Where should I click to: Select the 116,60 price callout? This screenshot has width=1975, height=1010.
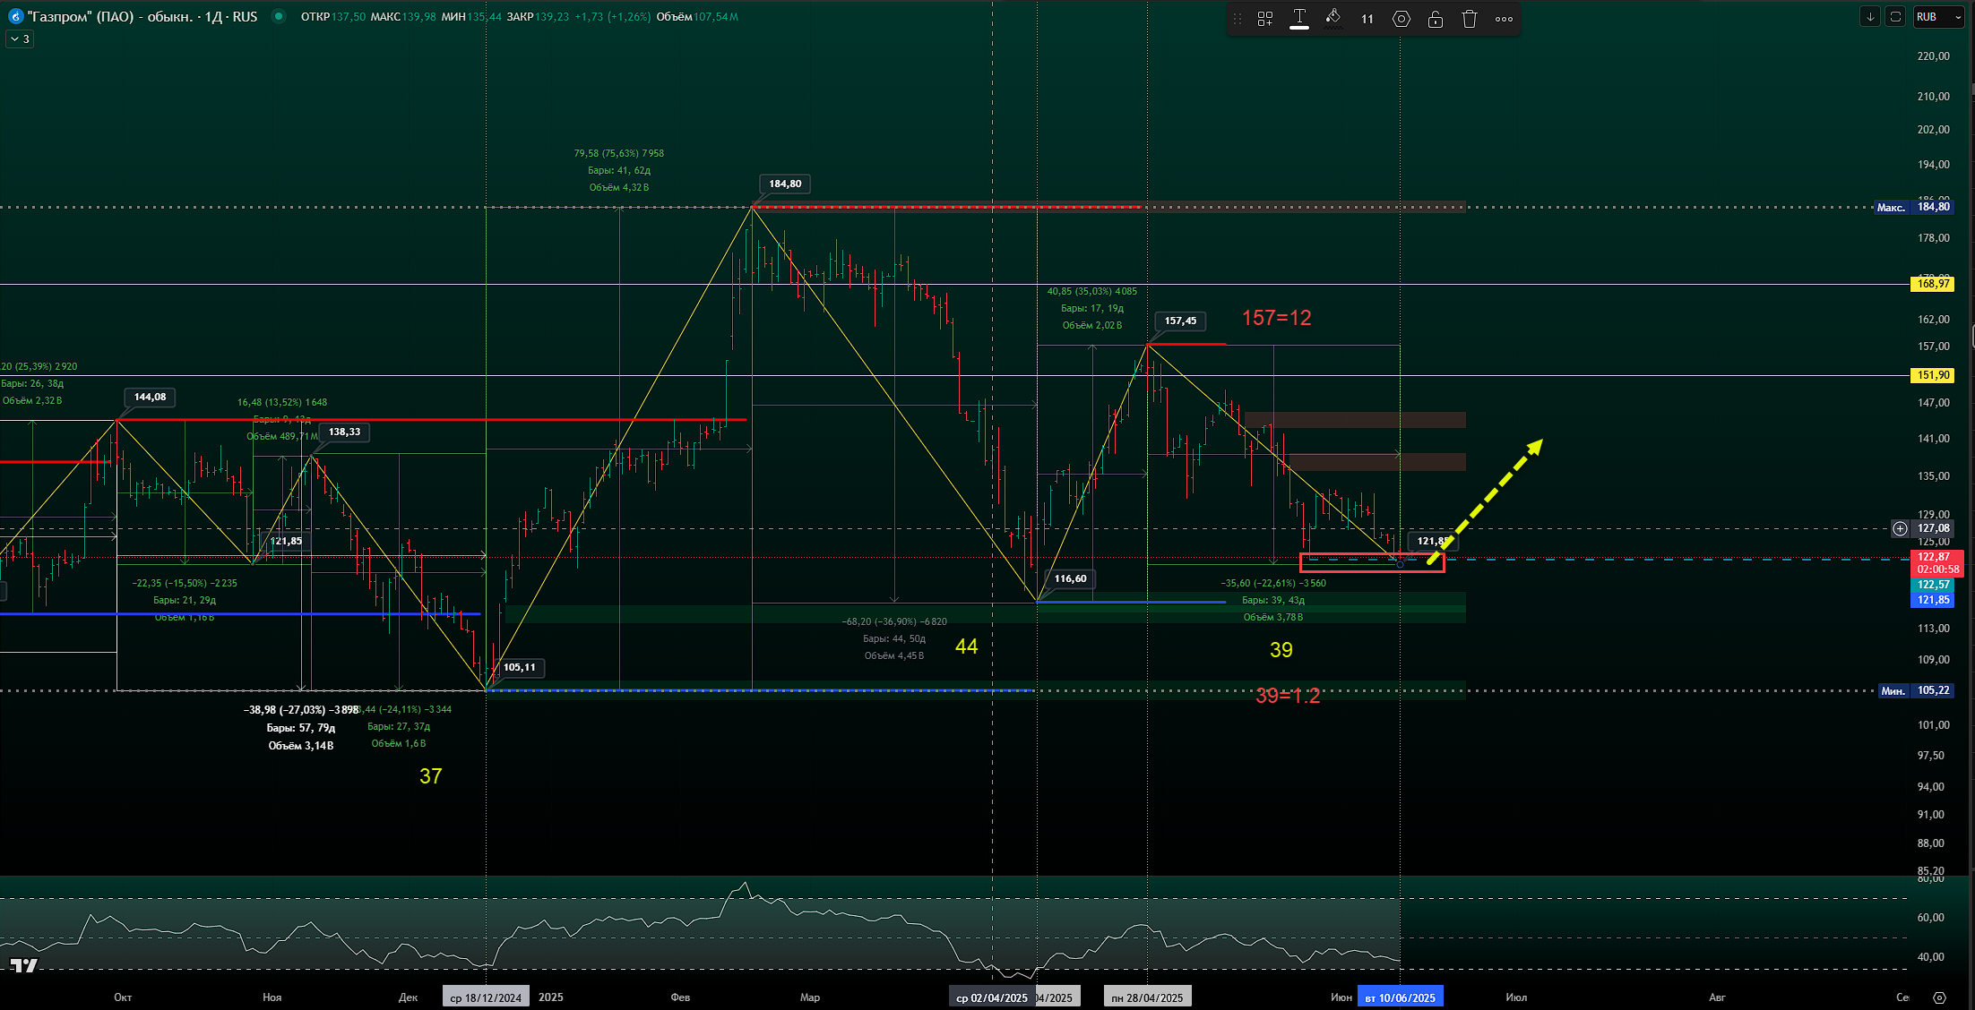click(1070, 578)
